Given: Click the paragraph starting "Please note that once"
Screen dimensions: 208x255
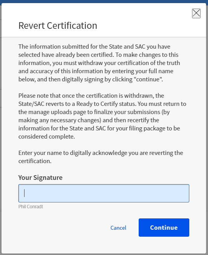Looking at the screenshot, I should pyautogui.click(x=102, y=116).
